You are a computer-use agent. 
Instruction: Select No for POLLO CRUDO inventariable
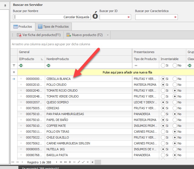[175, 85]
